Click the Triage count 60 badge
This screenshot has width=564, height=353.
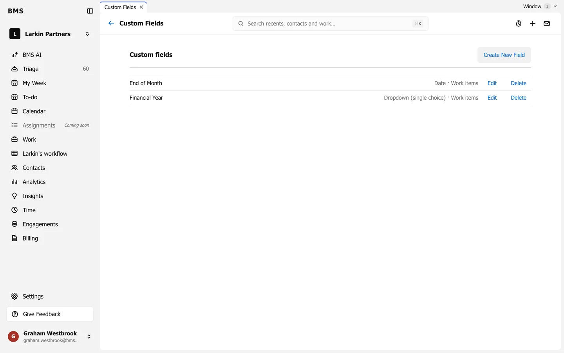86,69
